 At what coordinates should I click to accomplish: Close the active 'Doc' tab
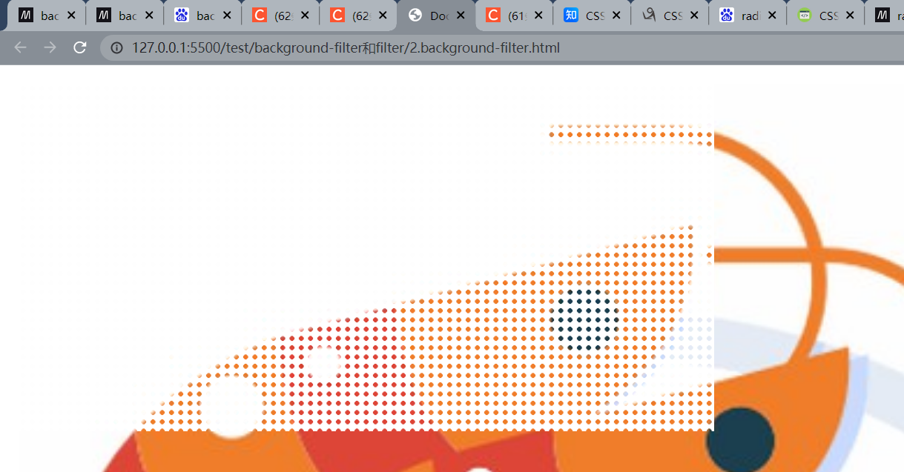(461, 16)
